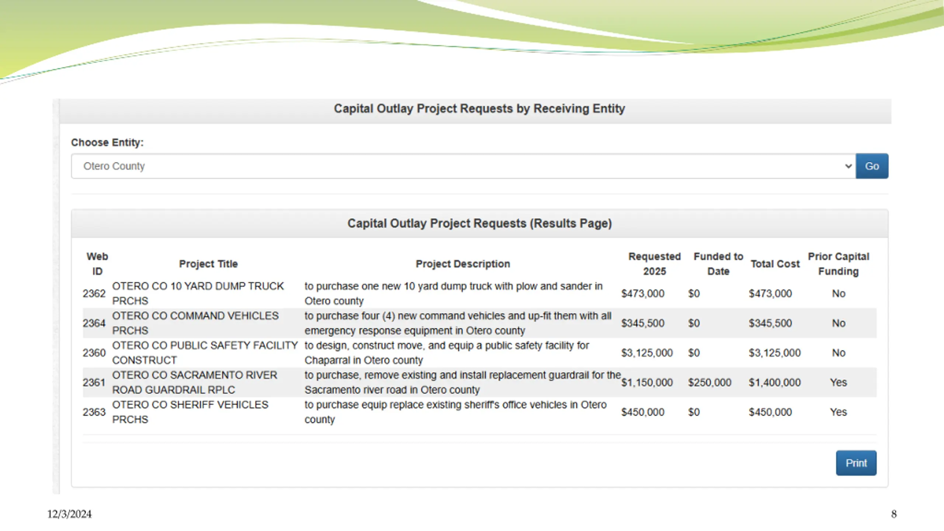Click the dropdown arrow beside Otero County
The image size is (944, 531).
[x=848, y=166]
